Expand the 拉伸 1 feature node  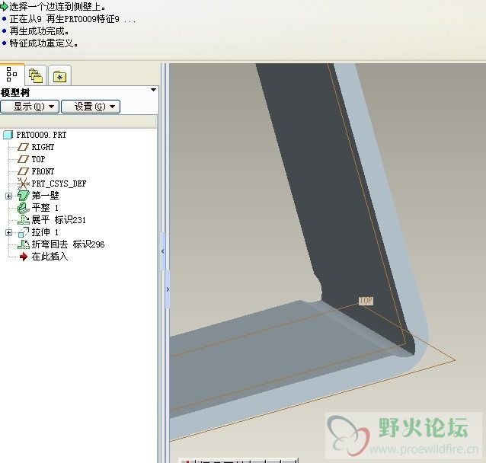(8, 232)
